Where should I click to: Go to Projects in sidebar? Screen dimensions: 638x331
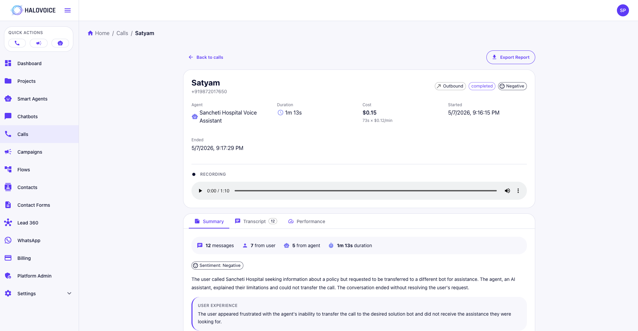coord(39,81)
